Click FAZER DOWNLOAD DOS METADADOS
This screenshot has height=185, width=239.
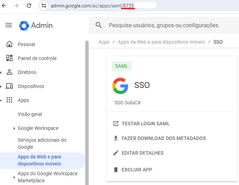point(164,138)
